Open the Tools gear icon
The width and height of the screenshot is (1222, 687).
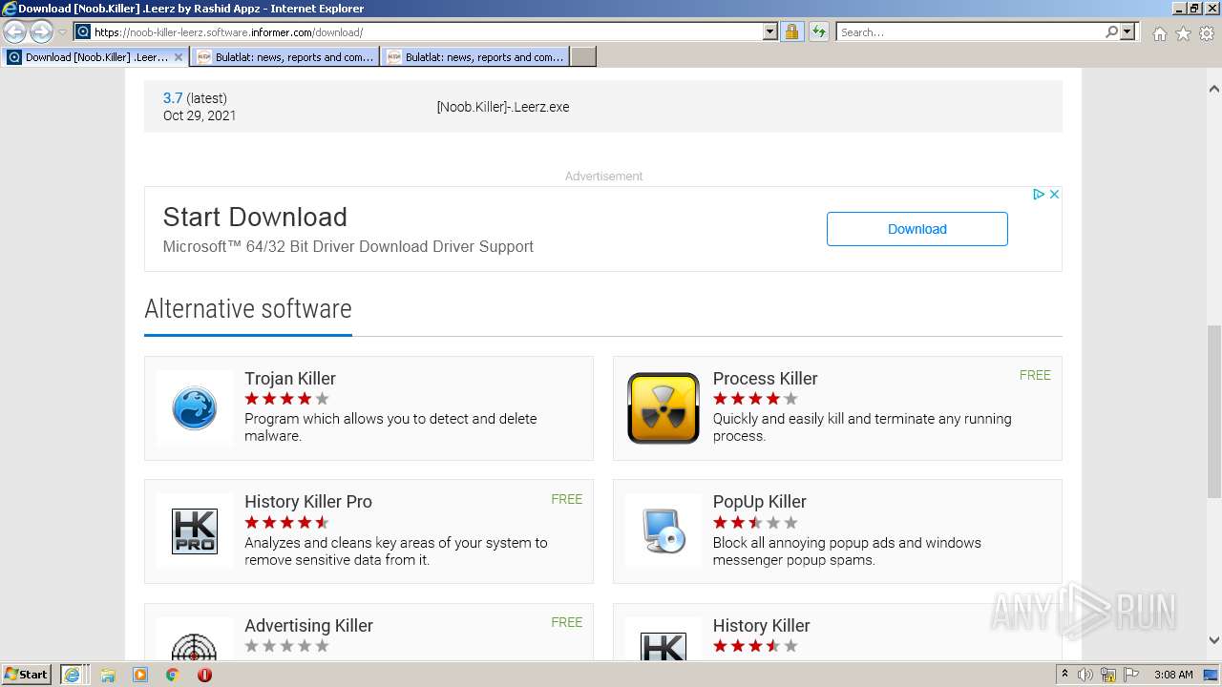click(1207, 33)
